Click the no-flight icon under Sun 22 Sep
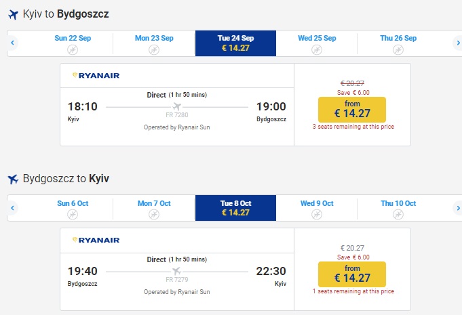Image resolution: width=462 pixels, height=315 pixels. click(73, 49)
